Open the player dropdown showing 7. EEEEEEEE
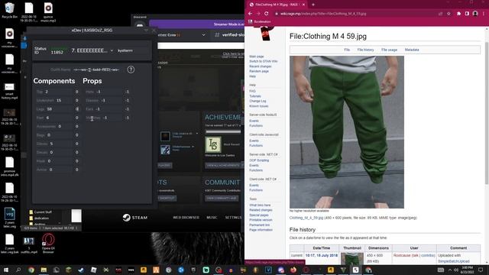The width and height of the screenshot is (489, 275). pyautogui.click(x=92, y=50)
